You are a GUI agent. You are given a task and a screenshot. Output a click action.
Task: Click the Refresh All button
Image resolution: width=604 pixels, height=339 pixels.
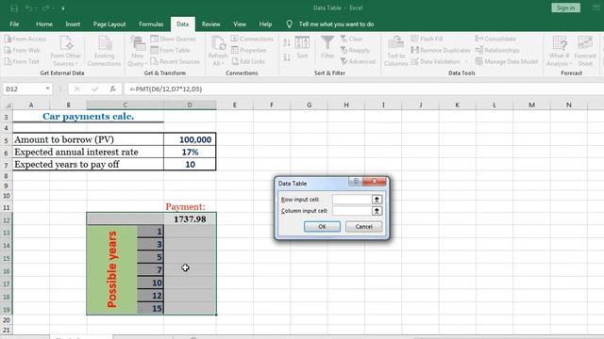tap(218, 51)
